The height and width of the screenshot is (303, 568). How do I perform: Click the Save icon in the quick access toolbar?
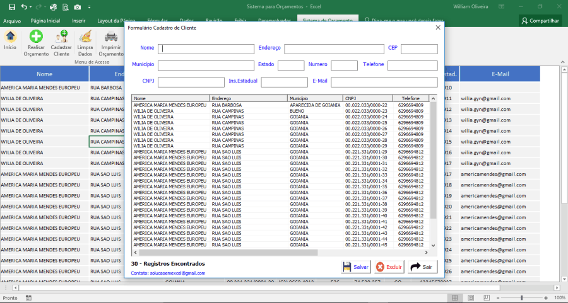tap(12, 7)
